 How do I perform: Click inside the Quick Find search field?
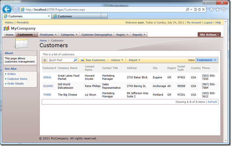pyautogui.click(x=60, y=60)
